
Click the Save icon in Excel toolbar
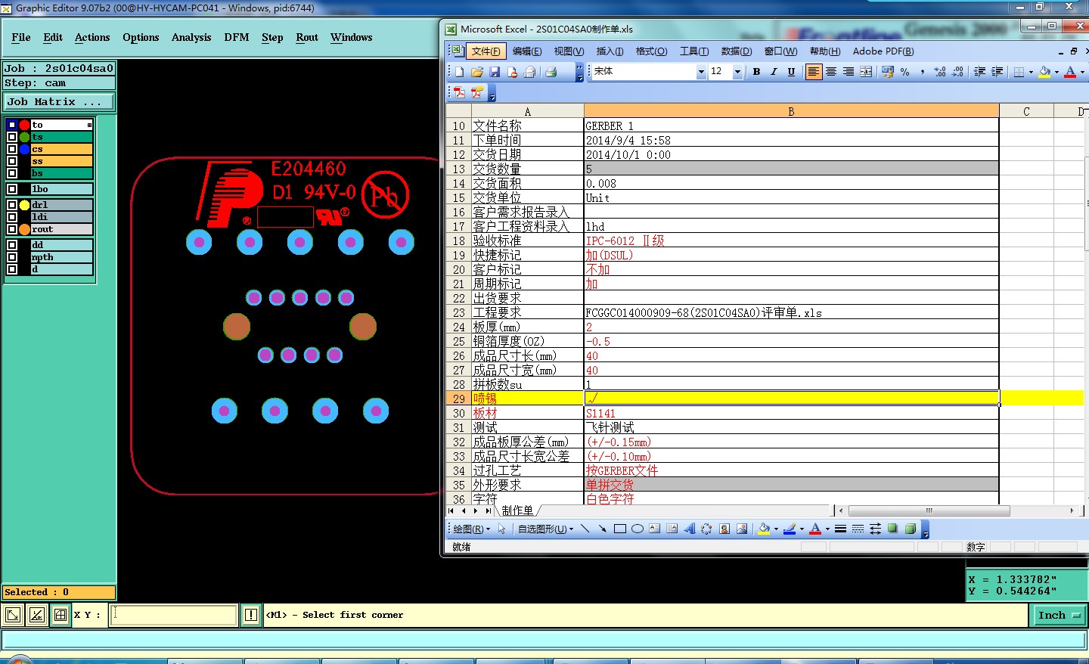pos(495,72)
